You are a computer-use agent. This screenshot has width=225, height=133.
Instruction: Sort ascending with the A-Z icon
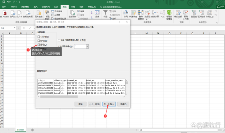92,12
